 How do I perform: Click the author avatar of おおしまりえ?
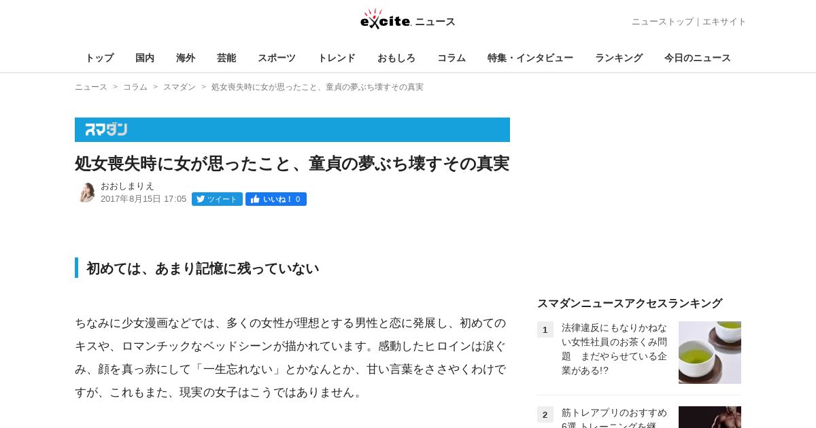(x=86, y=192)
